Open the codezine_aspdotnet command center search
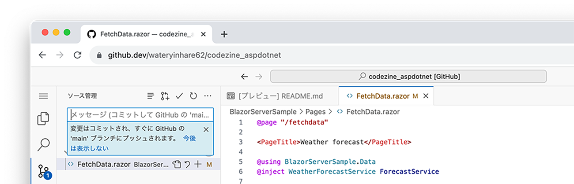 [408, 77]
